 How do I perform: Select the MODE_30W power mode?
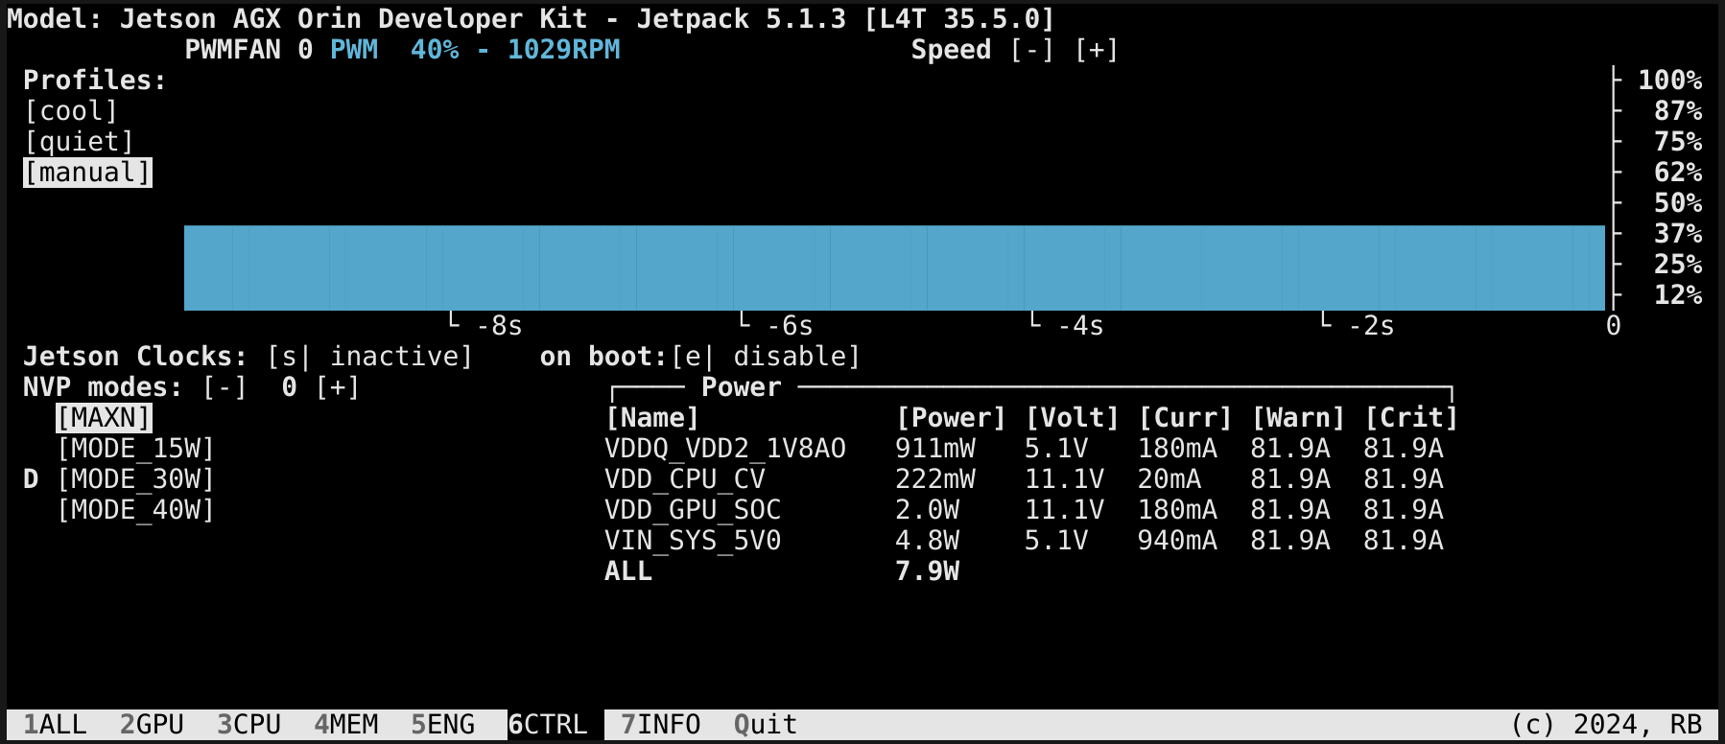click(135, 479)
